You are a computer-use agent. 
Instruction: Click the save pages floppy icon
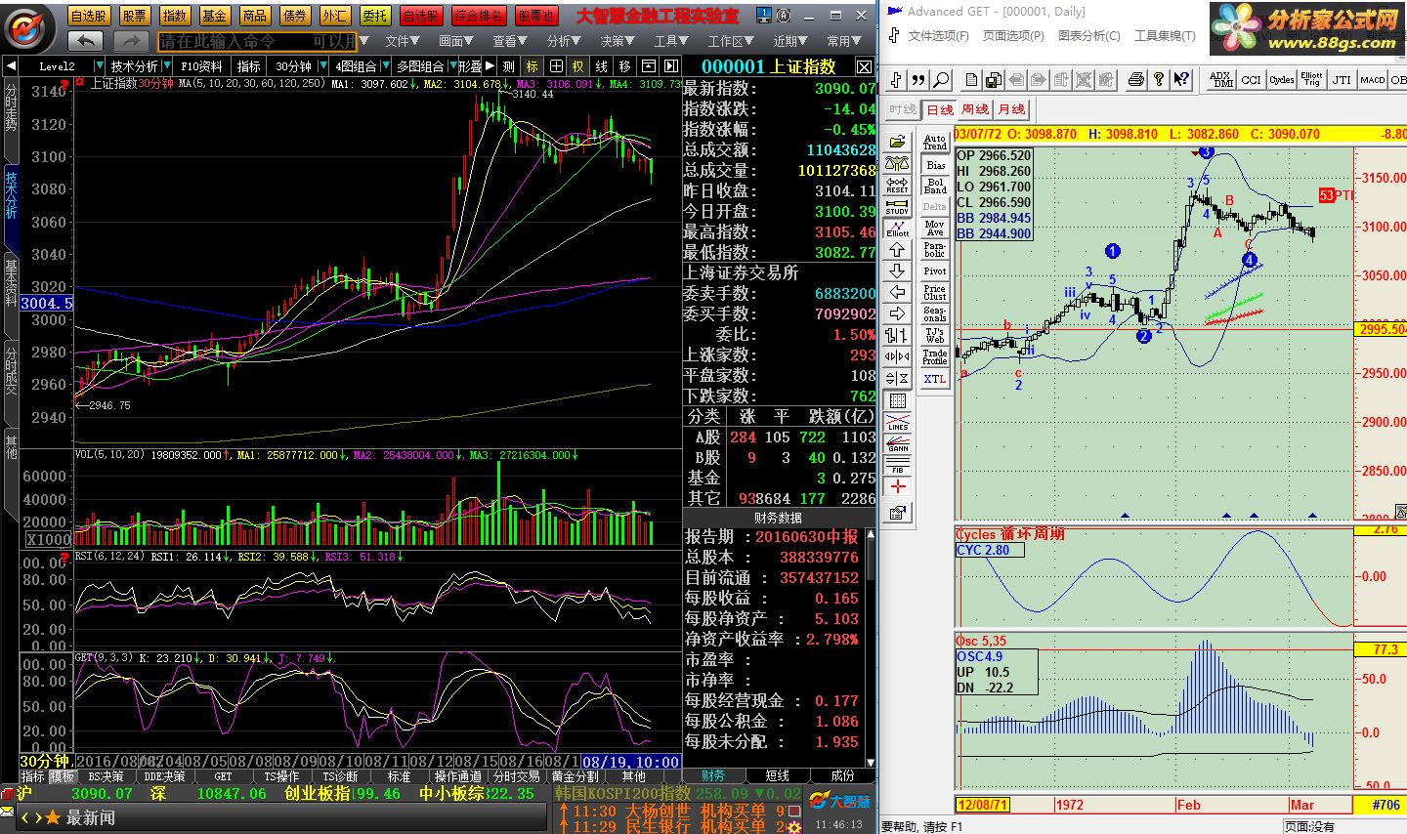994,80
